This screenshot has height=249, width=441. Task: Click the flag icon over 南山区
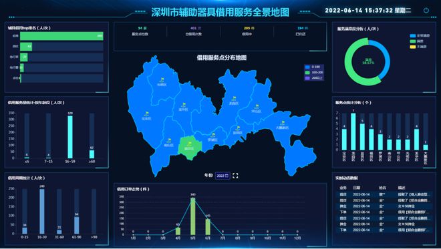pos(169,140)
